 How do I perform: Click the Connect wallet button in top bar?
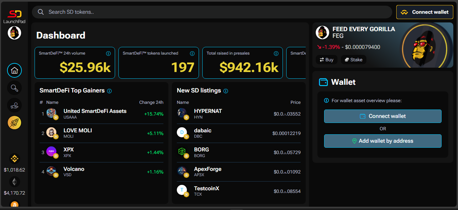pyautogui.click(x=425, y=12)
